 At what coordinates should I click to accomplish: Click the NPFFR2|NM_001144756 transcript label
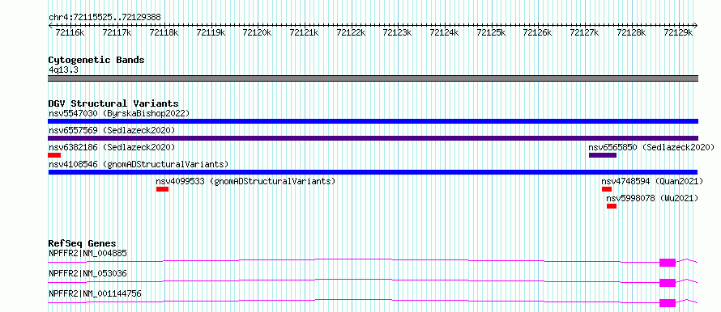point(95,293)
